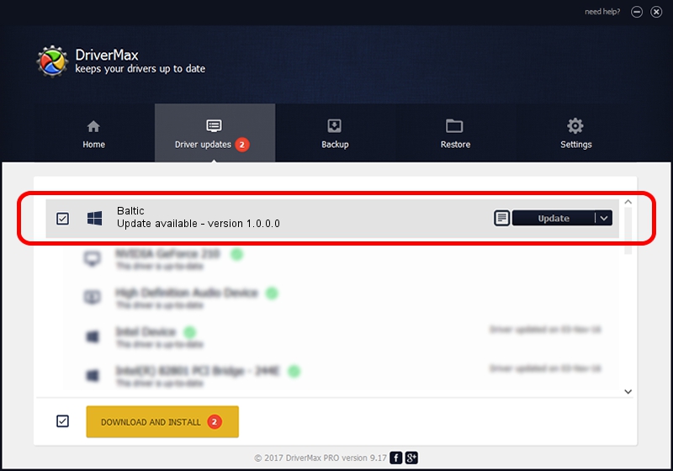Click the Windows logo icon beside Baltic
The width and height of the screenshot is (673, 471).
(x=94, y=219)
